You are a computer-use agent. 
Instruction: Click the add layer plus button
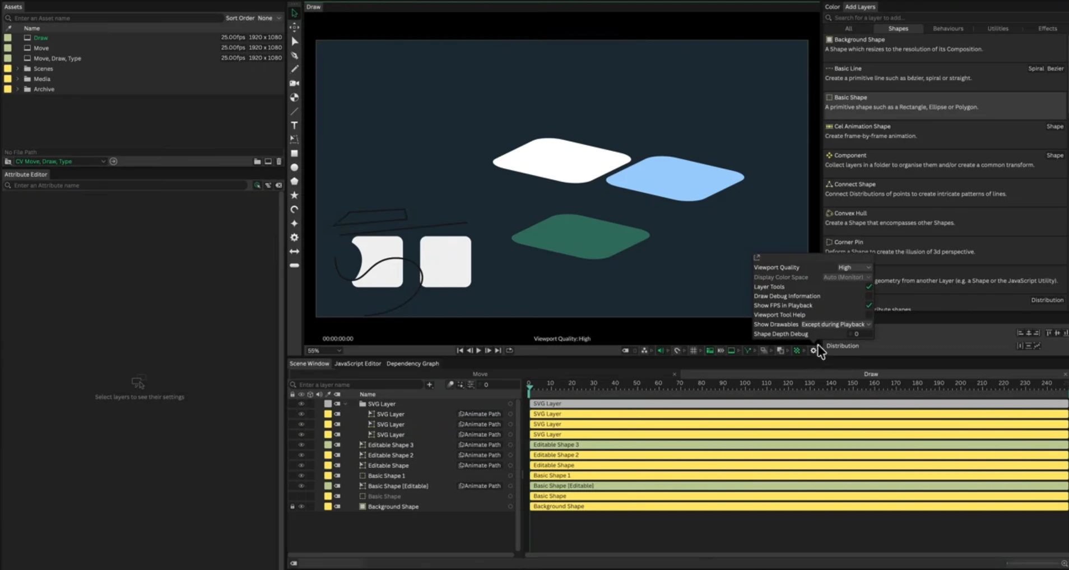coord(429,384)
